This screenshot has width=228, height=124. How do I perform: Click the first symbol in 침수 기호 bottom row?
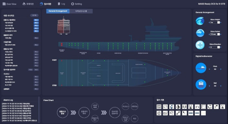(159, 113)
